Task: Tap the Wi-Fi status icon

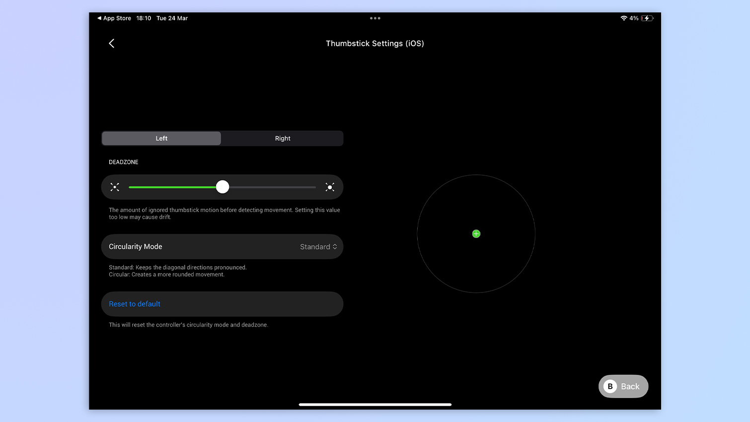Action: pyautogui.click(x=624, y=18)
